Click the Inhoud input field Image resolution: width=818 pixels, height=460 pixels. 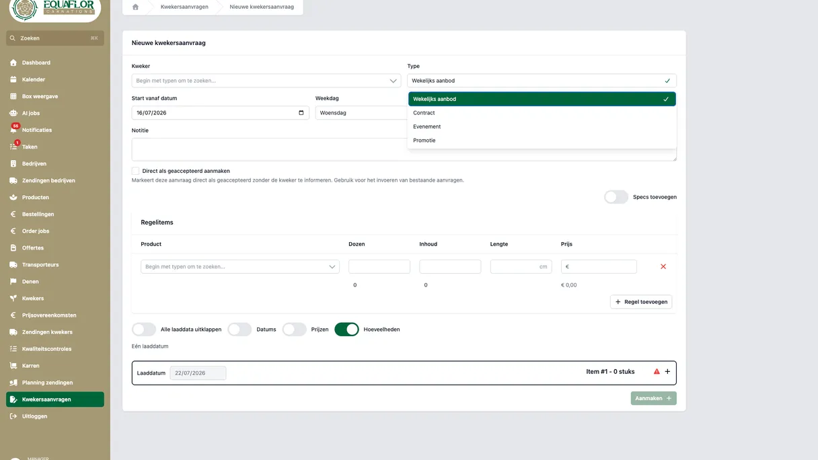coord(450,267)
